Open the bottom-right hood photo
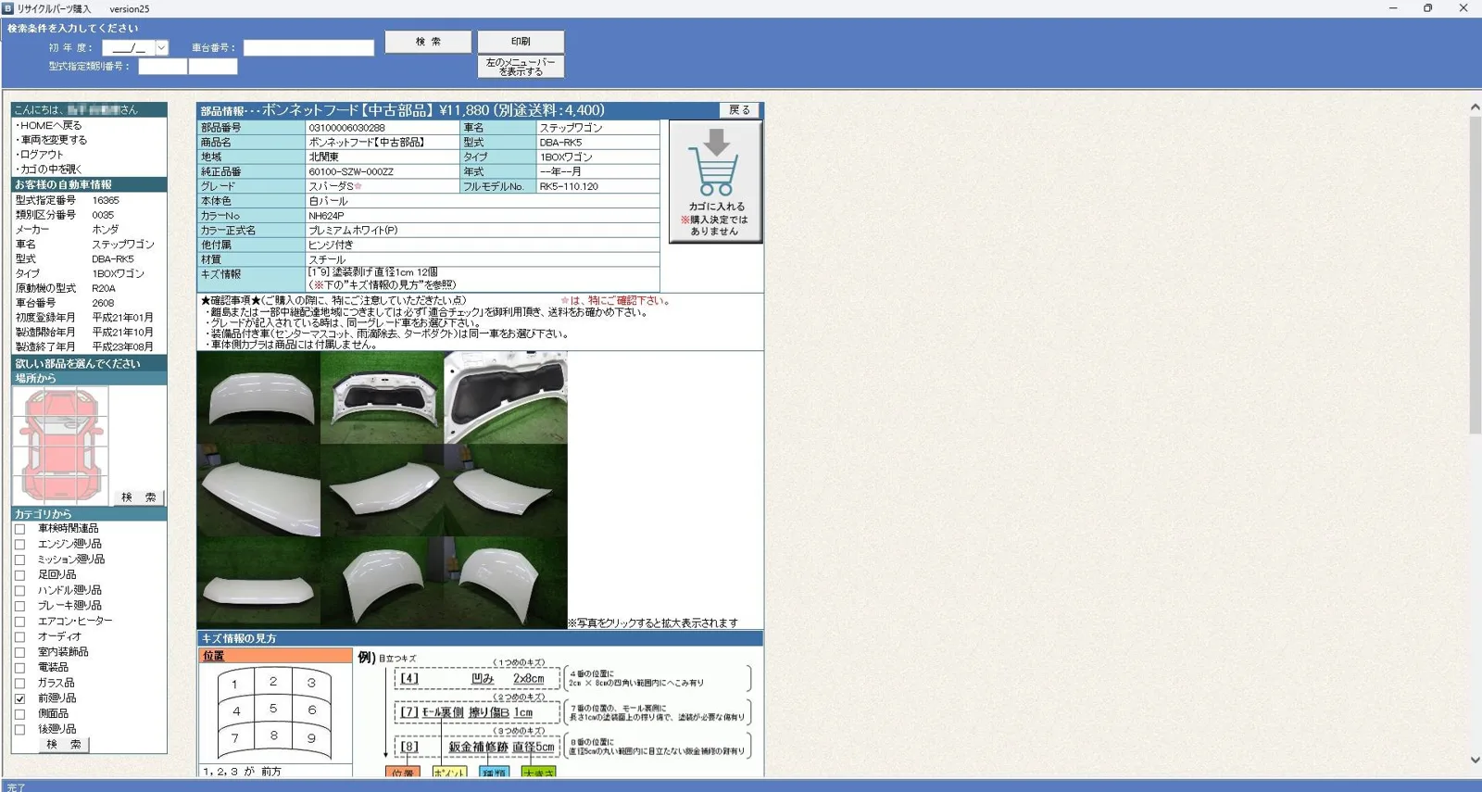Viewport: 1482px width, 792px height. 506,583
